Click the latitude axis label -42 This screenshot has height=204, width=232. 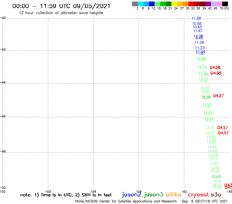(3, 49)
